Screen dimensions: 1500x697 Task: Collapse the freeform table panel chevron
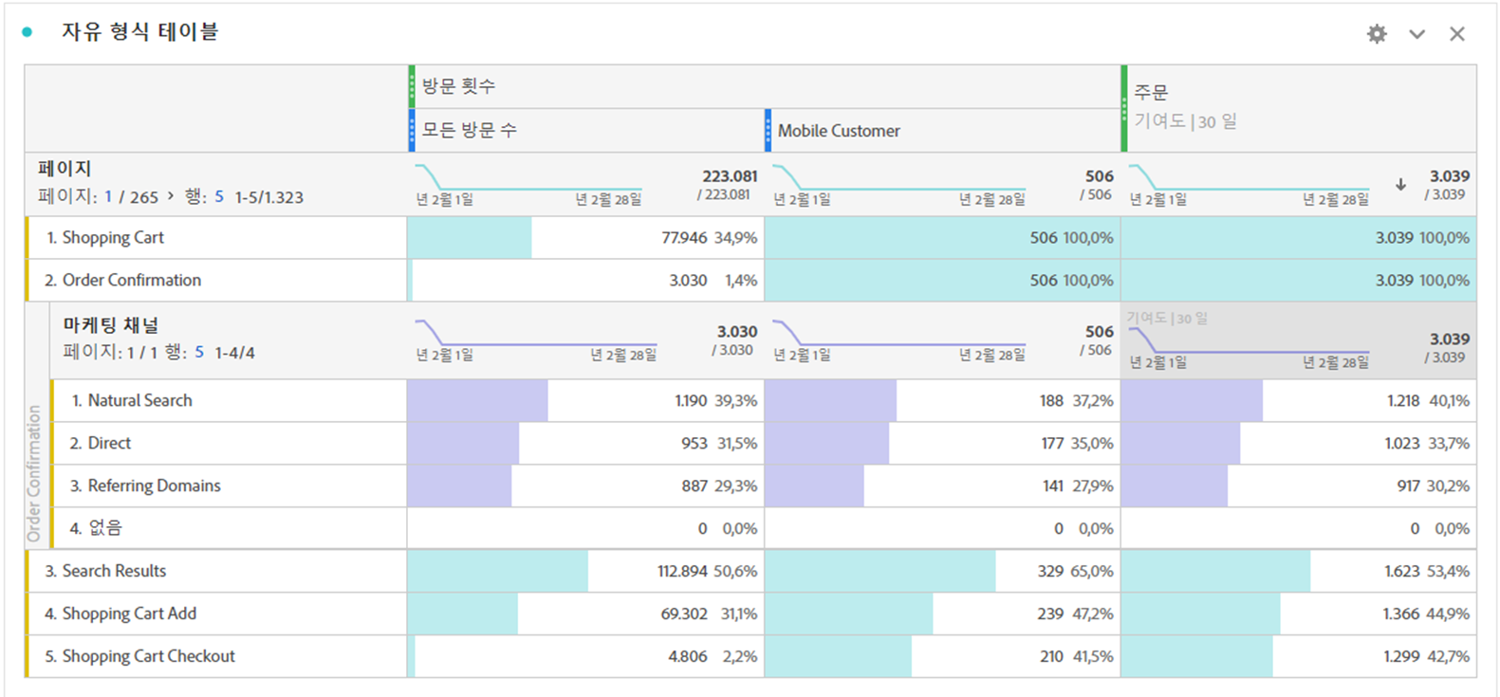[1417, 34]
